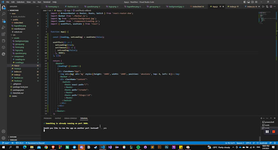Toggle the bottom panel layout icon
The width and height of the screenshot is (278, 150).
[x=249, y=2]
